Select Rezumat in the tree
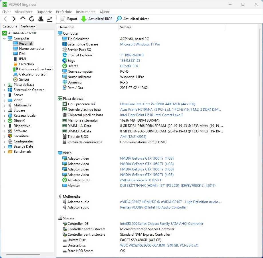The image size is (263, 258). click(25, 43)
